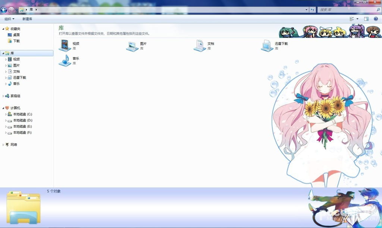The width and height of the screenshot is (382, 228).
Task: Expand 本地磁盘 (C:) in the tree
Action: (6, 114)
